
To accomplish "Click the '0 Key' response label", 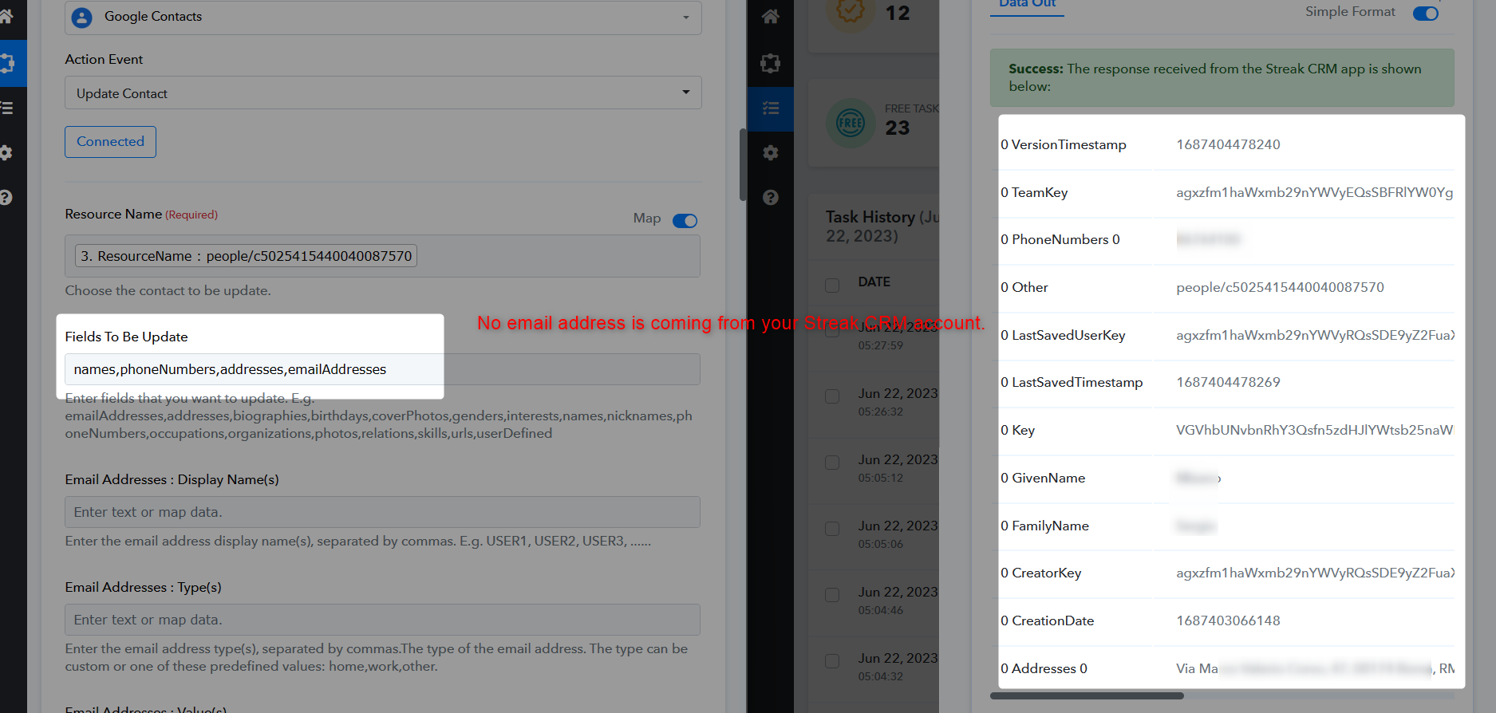I will pos(1017,430).
